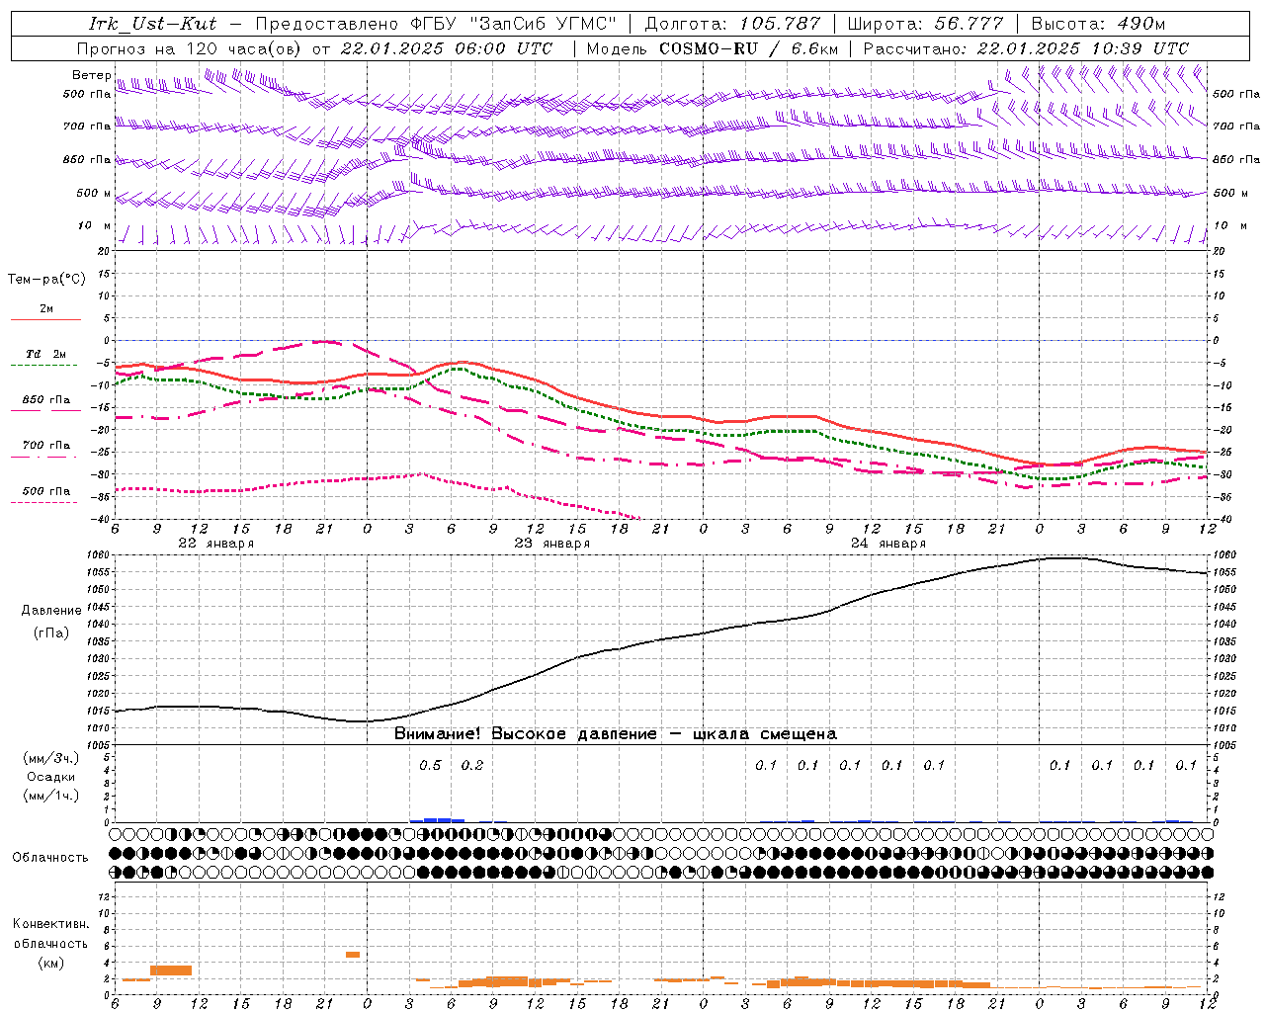This screenshot has width=1265, height=1012.
Task: Click the 22 января date label
Action: click(x=216, y=543)
